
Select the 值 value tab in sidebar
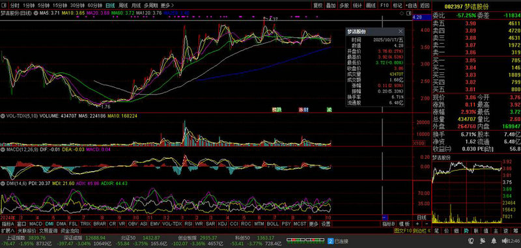pos(486,230)
